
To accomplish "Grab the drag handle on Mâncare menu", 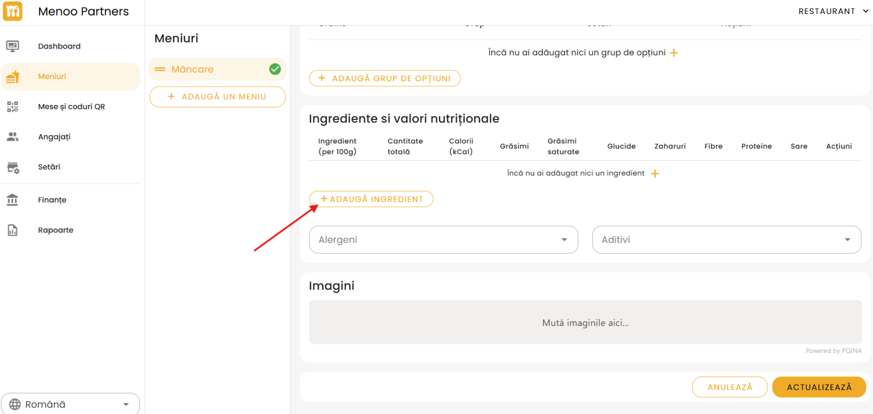I will coord(160,69).
